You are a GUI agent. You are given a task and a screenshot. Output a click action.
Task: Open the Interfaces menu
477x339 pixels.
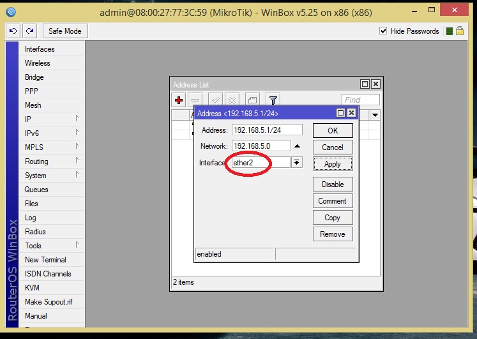[x=52, y=49]
